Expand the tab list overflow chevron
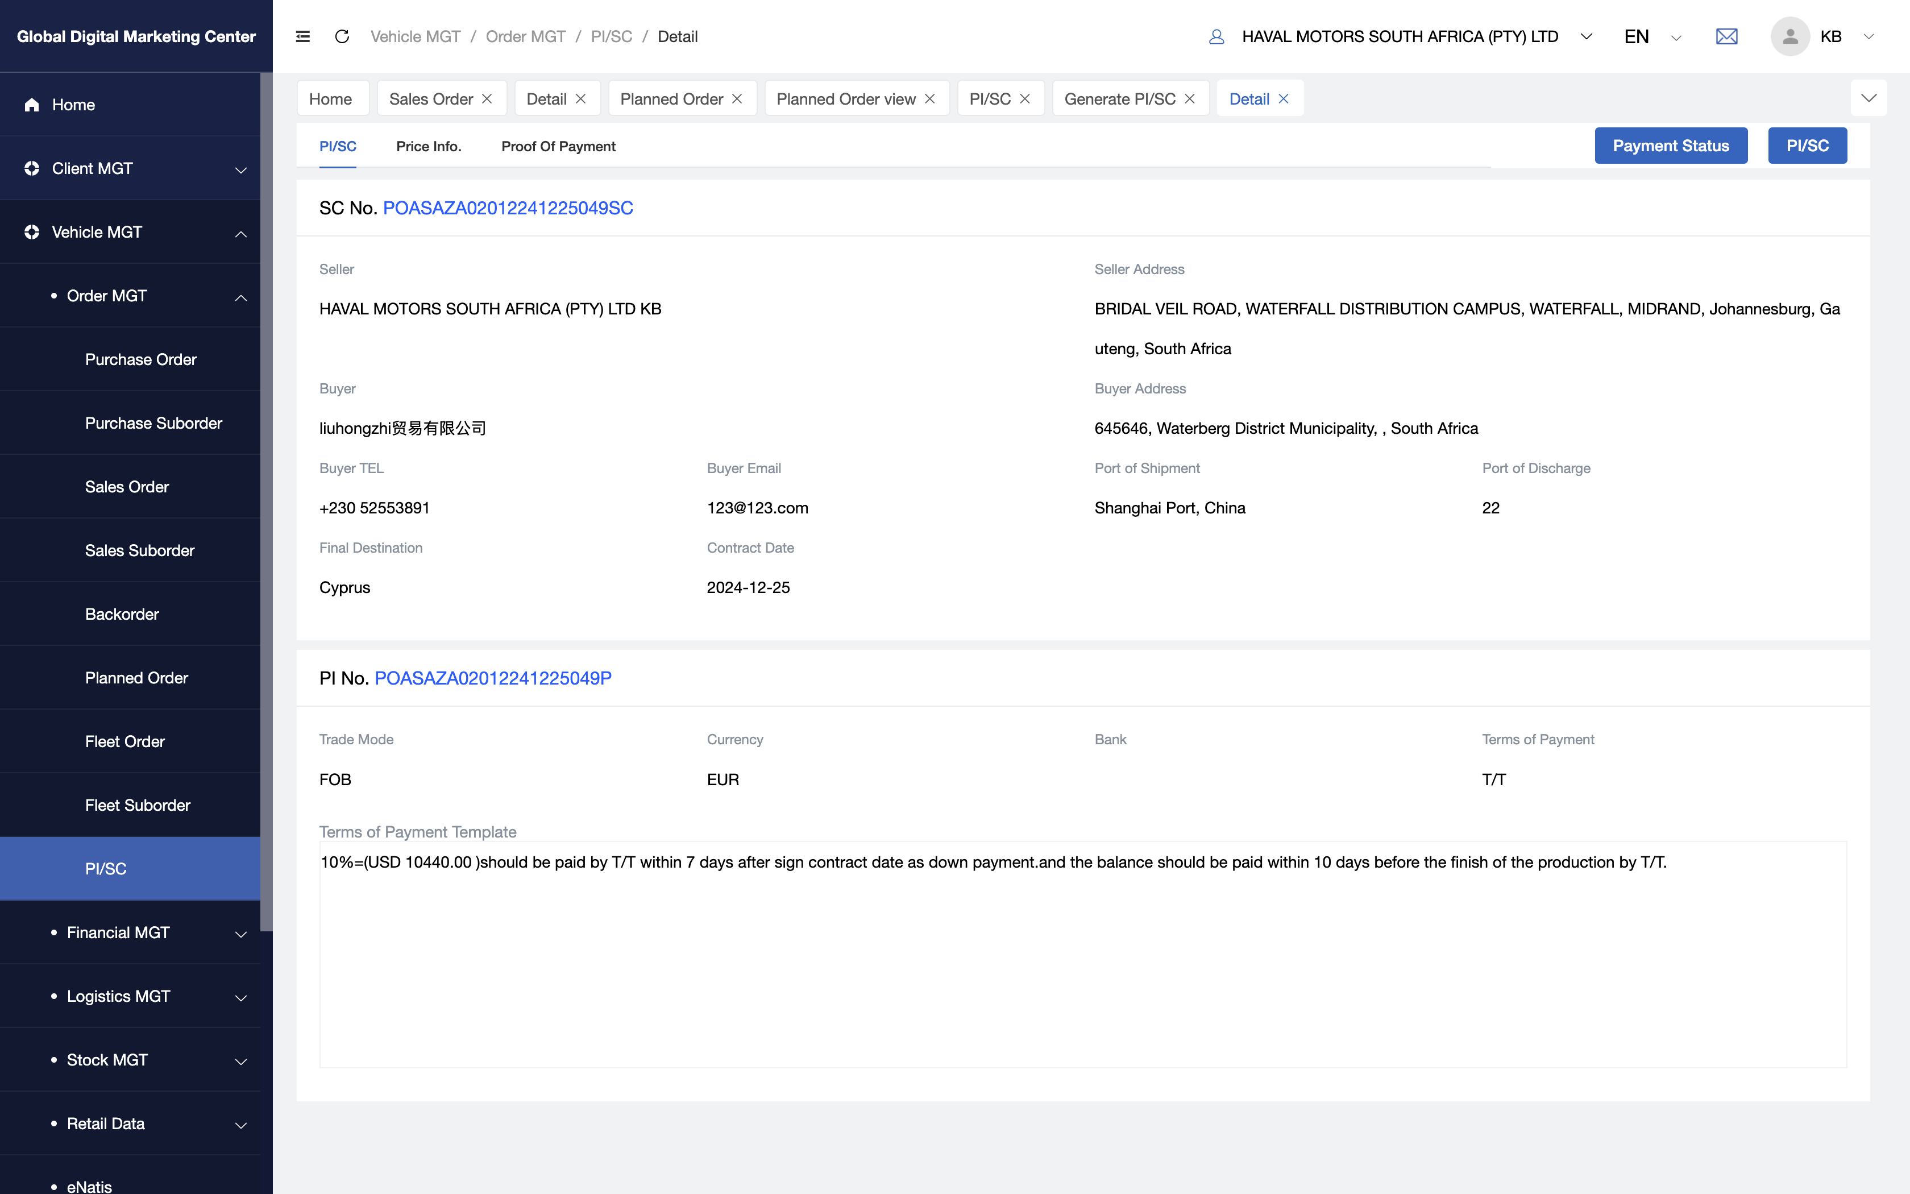 pyautogui.click(x=1868, y=98)
